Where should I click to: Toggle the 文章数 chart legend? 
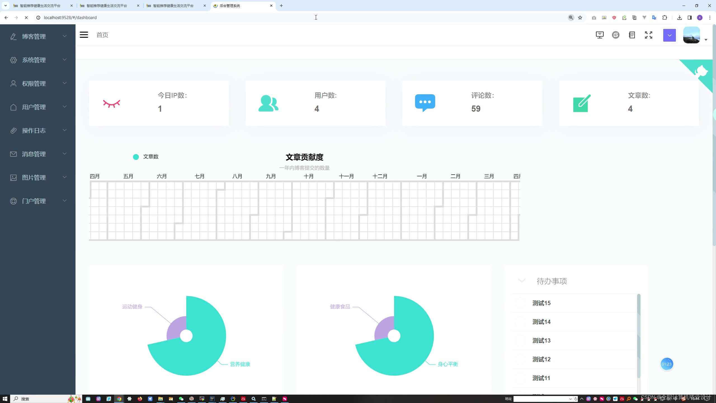146,157
